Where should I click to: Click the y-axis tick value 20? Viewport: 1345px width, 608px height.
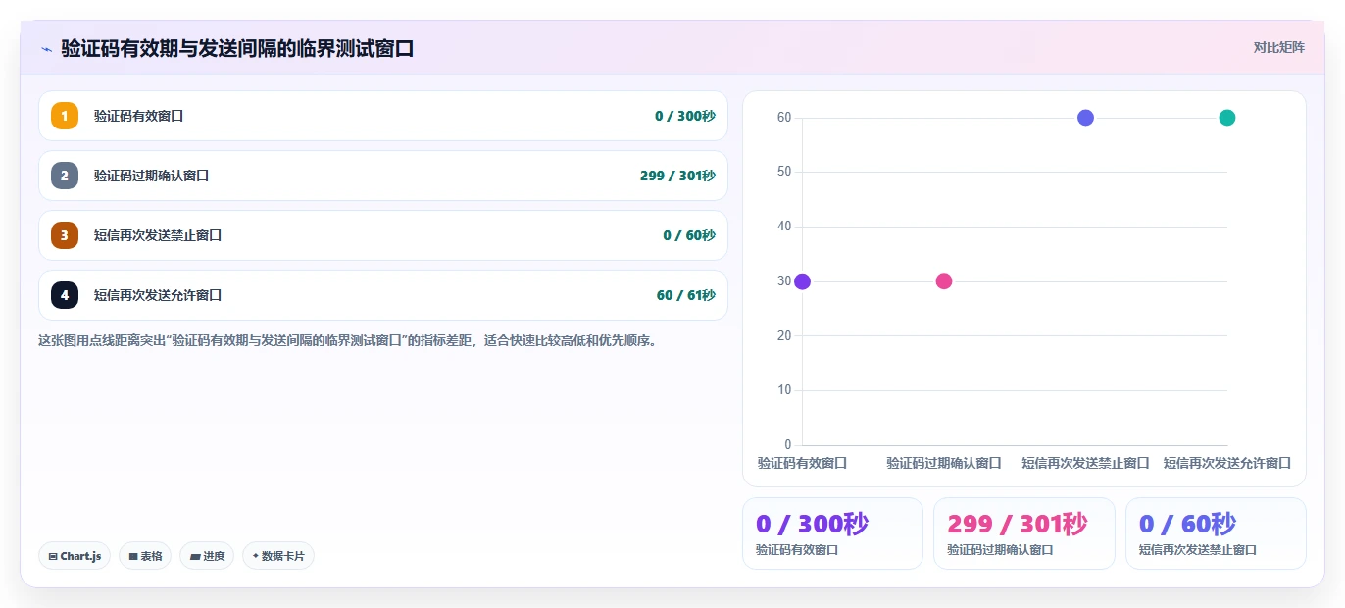pos(784,335)
